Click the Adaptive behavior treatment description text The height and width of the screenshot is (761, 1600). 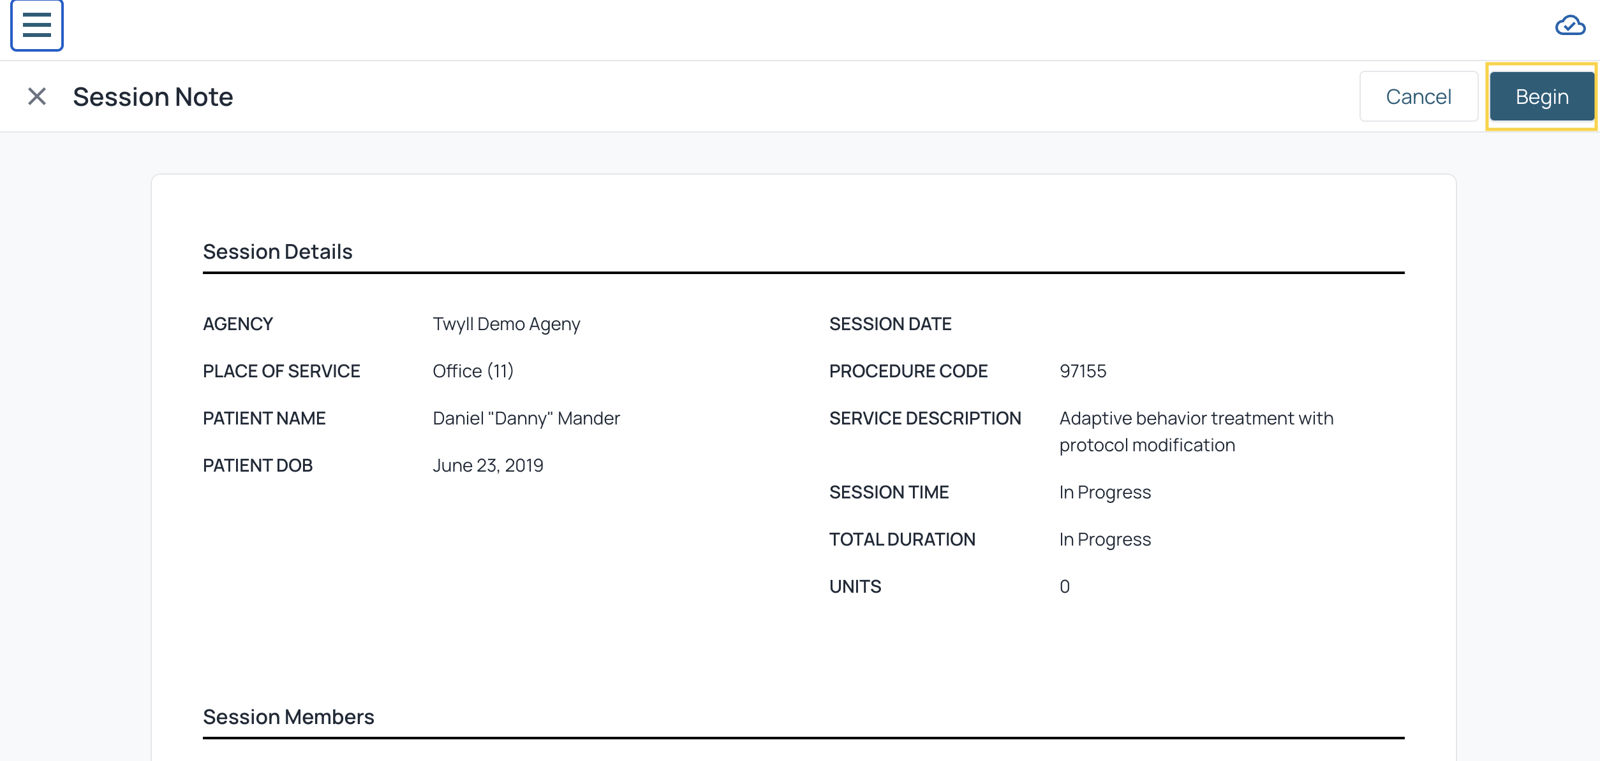pyautogui.click(x=1196, y=431)
